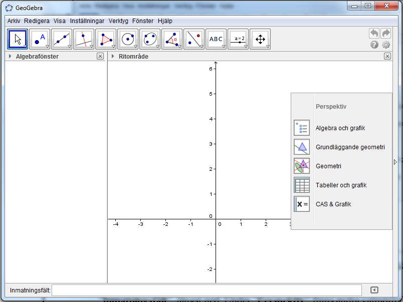Open the Angle tool's dropdown triangle
Viewport: 403px width, 302px height.
(179, 47)
